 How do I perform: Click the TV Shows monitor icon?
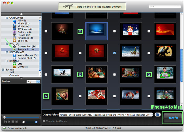click(14, 29)
